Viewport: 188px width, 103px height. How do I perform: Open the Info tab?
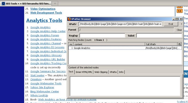click(x=121, y=72)
